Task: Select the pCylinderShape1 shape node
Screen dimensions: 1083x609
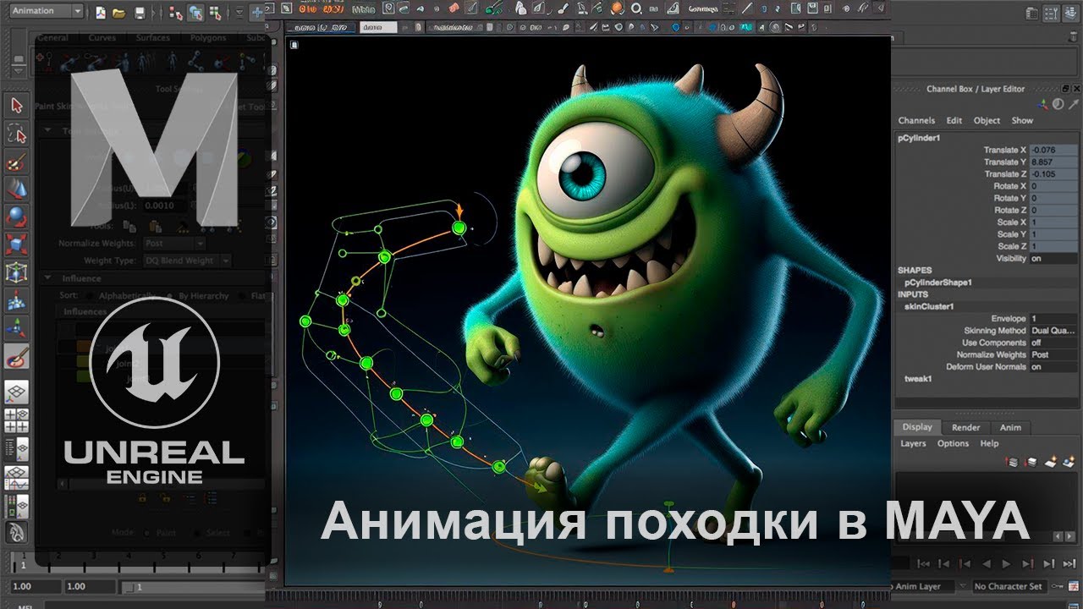Action: 938,283
